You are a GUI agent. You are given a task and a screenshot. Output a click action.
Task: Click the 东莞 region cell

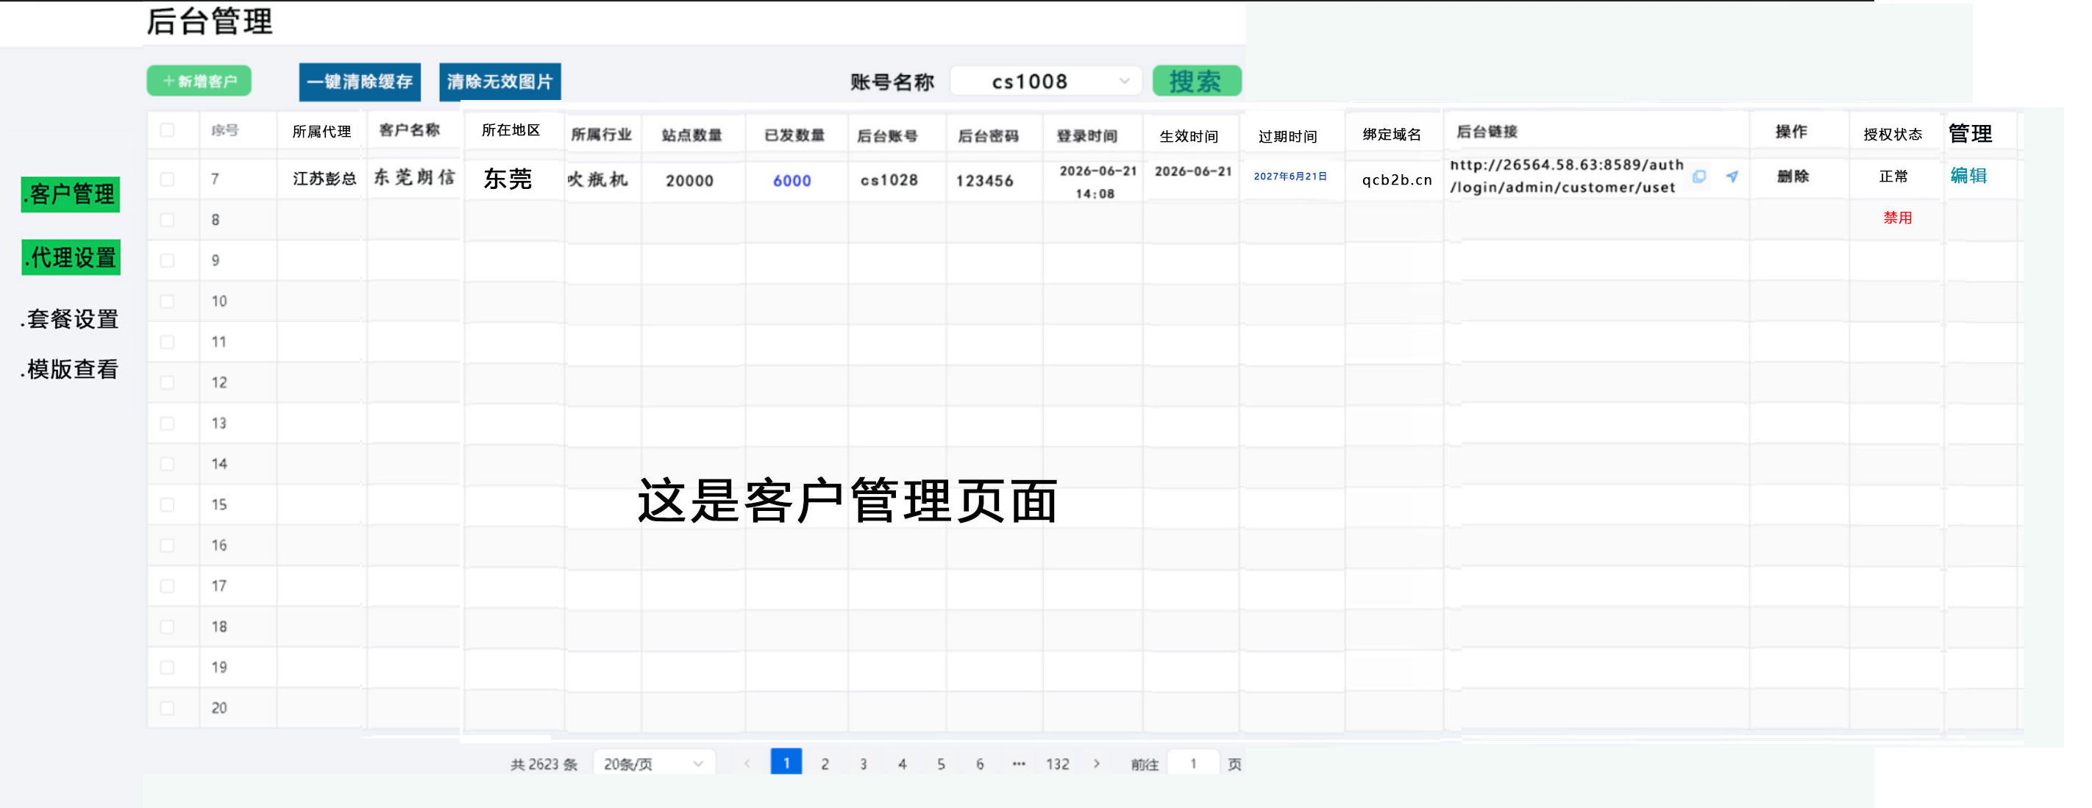[x=508, y=178]
